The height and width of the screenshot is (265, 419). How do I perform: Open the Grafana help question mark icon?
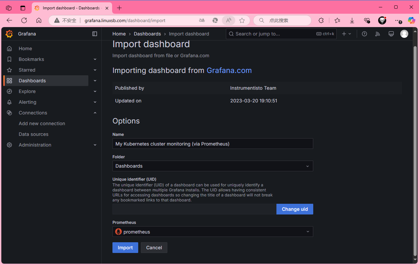364,34
